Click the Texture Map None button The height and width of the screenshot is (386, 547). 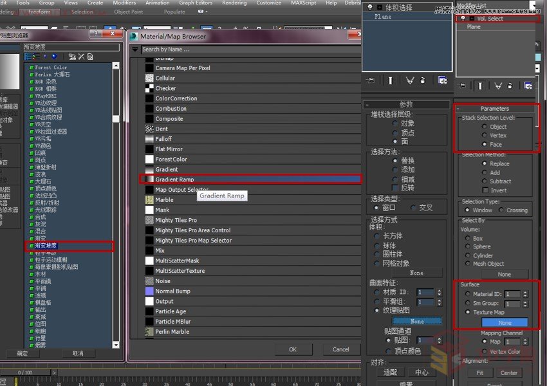coord(505,323)
